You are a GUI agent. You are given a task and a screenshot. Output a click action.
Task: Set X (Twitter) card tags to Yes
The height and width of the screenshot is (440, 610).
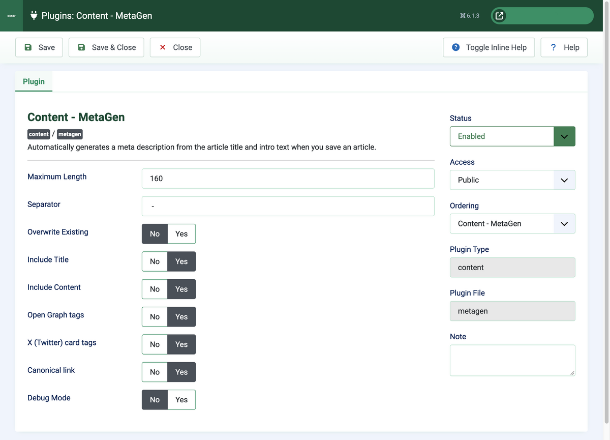click(181, 344)
